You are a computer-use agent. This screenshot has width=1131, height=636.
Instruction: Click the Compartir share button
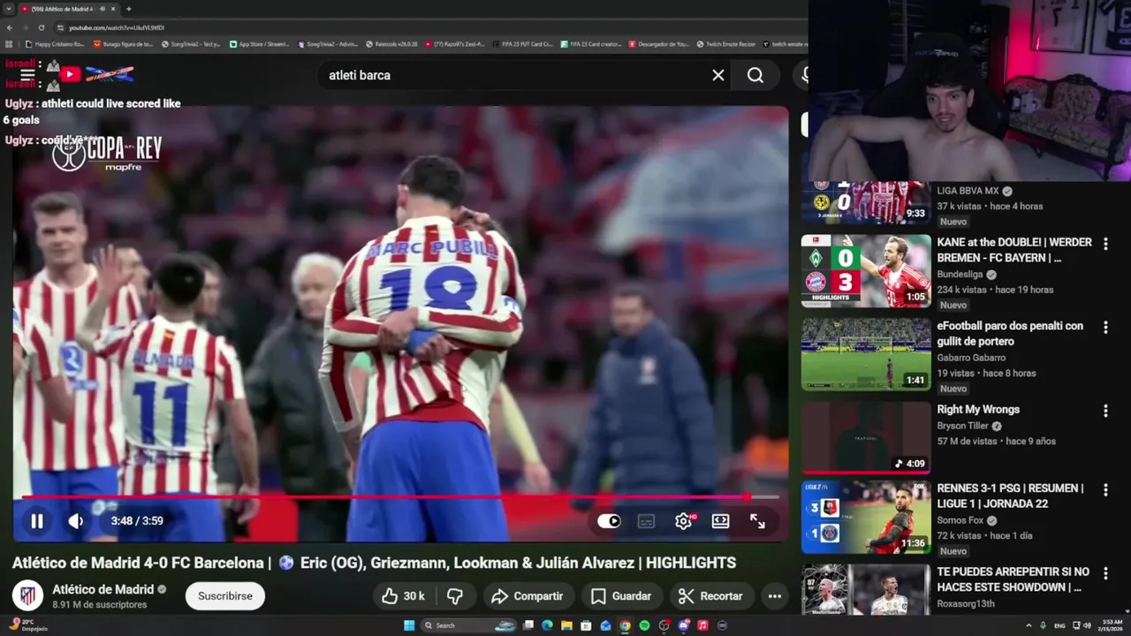(x=528, y=596)
